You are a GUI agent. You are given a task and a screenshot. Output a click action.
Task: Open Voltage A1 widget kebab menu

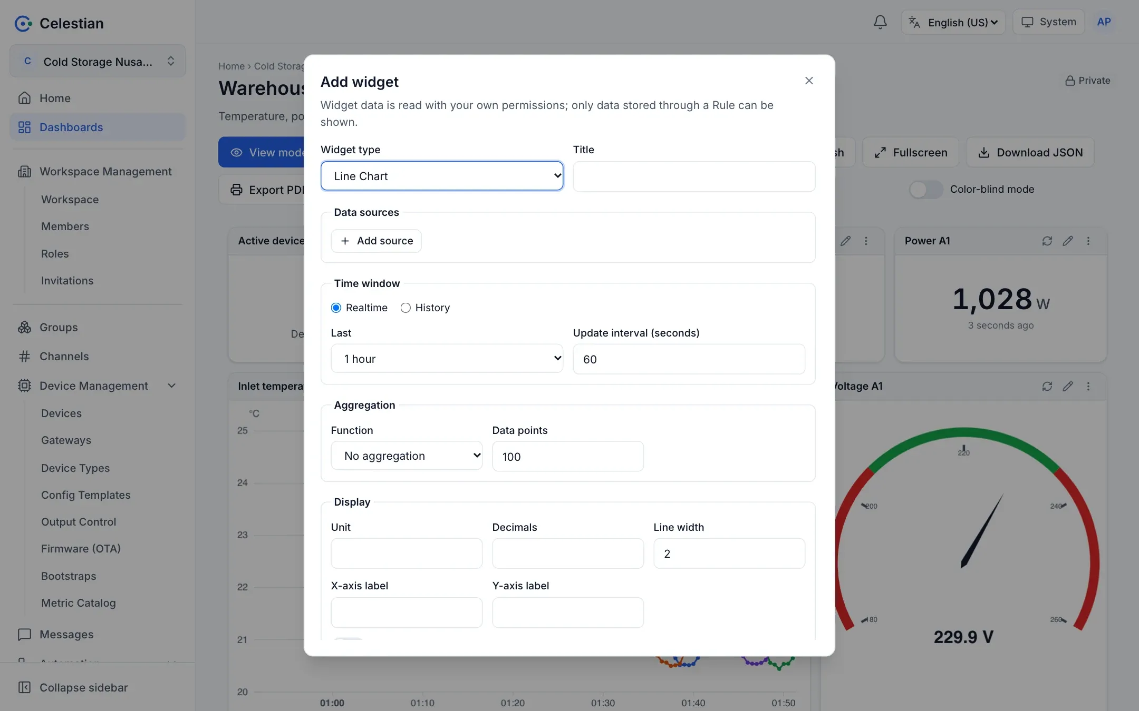[x=1088, y=386]
